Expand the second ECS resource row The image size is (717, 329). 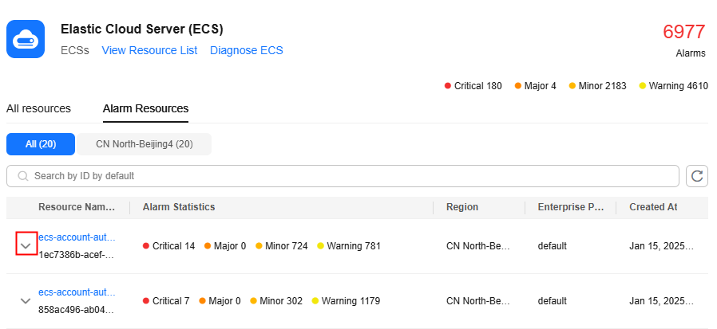coord(26,301)
